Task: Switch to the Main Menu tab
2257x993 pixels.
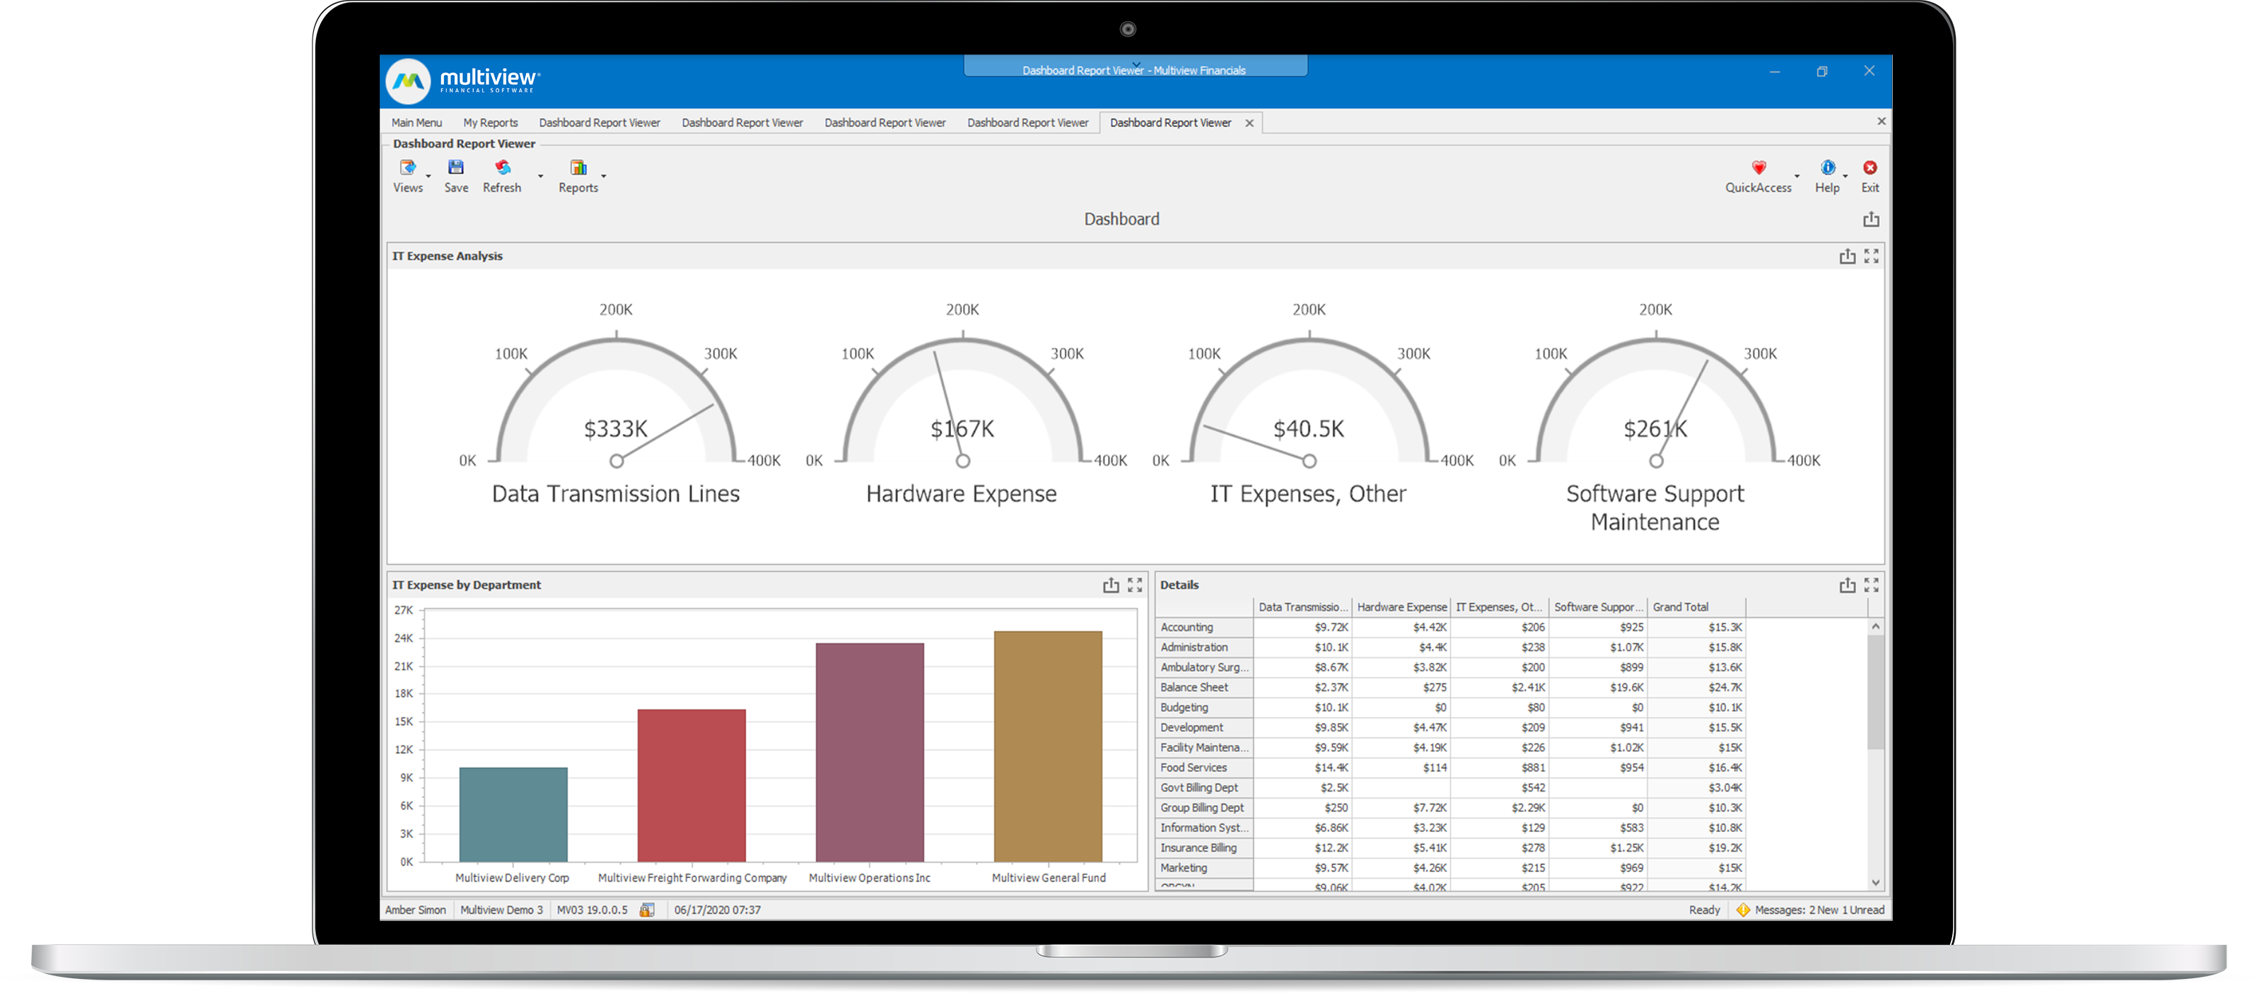Action: 416,122
